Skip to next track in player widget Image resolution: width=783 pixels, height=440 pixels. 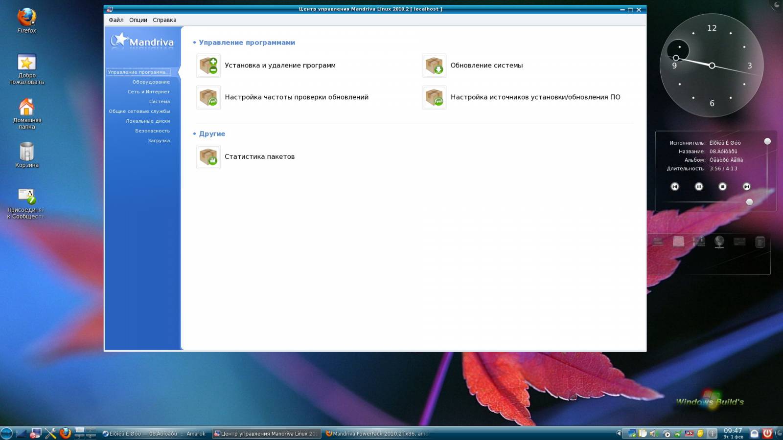[x=746, y=187]
